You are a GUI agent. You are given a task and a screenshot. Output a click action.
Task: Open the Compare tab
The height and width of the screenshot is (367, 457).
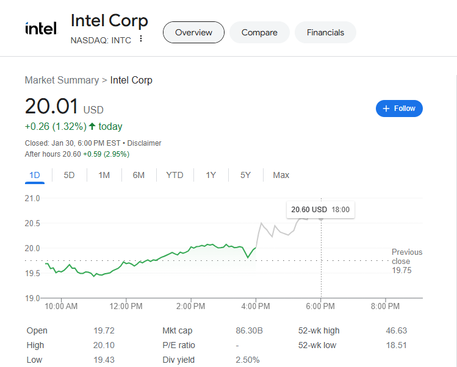[259, 32]
